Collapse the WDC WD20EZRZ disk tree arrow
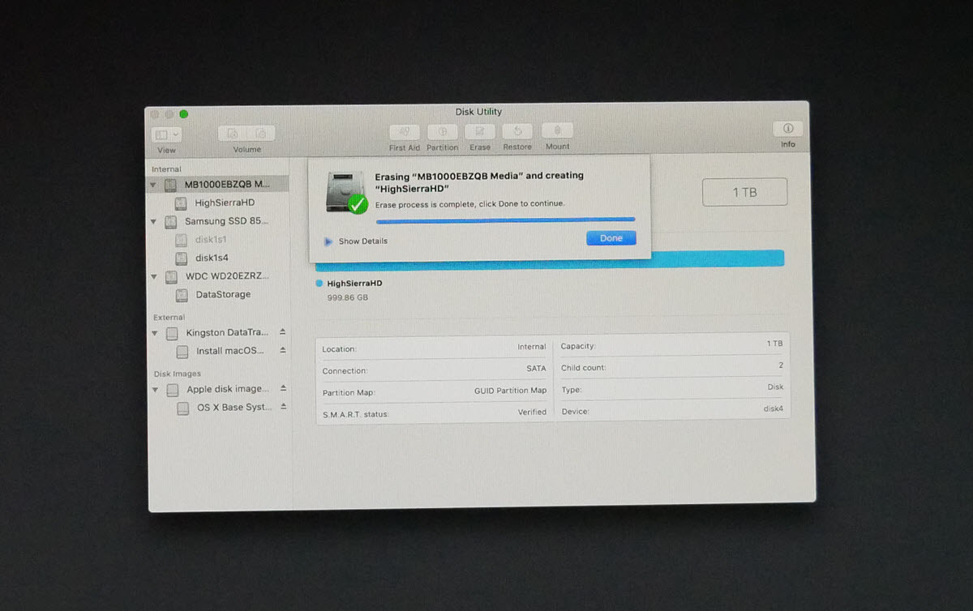The image size is (973, 611). (155, 276)
